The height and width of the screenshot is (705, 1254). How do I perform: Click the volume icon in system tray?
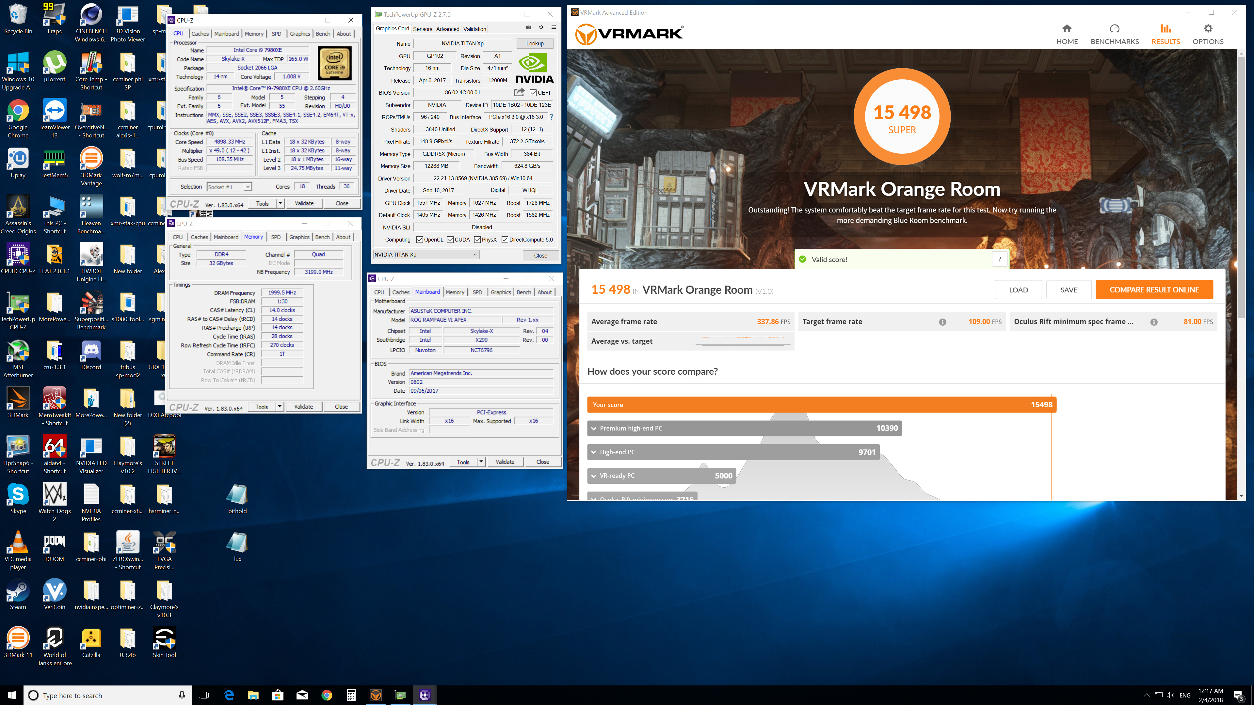pos(1170,695)
